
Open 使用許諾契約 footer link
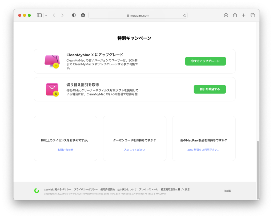(108, 189)
